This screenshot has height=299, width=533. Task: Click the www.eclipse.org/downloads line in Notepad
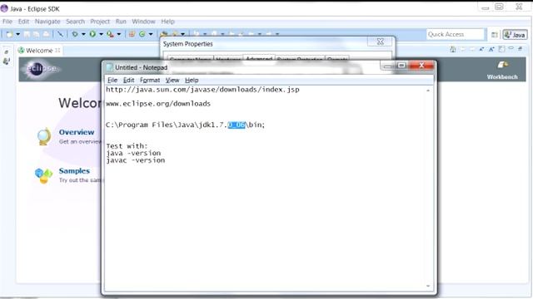tap(158, 104)
